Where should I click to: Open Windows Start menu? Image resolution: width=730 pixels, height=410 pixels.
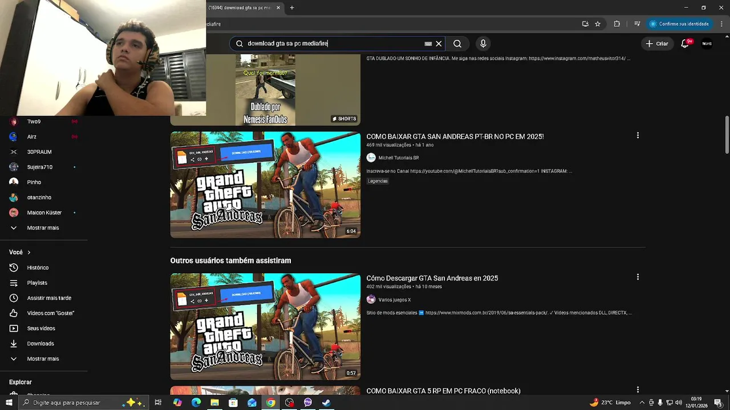point(9,403)
